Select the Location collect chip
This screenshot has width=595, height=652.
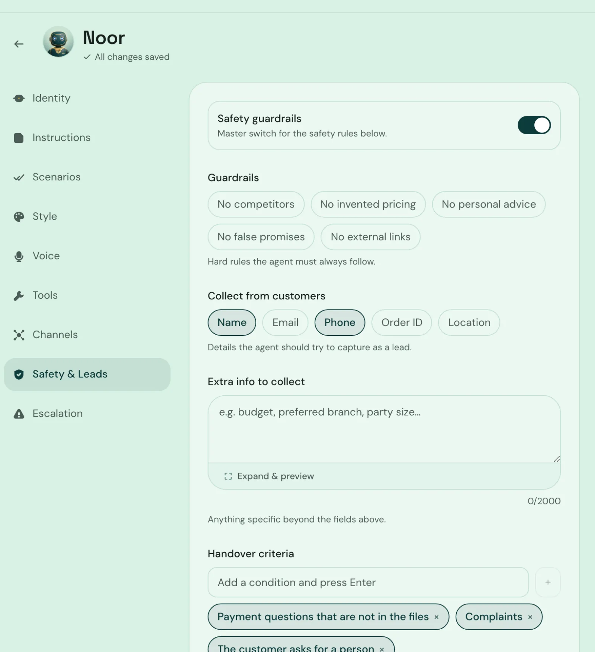469,322
